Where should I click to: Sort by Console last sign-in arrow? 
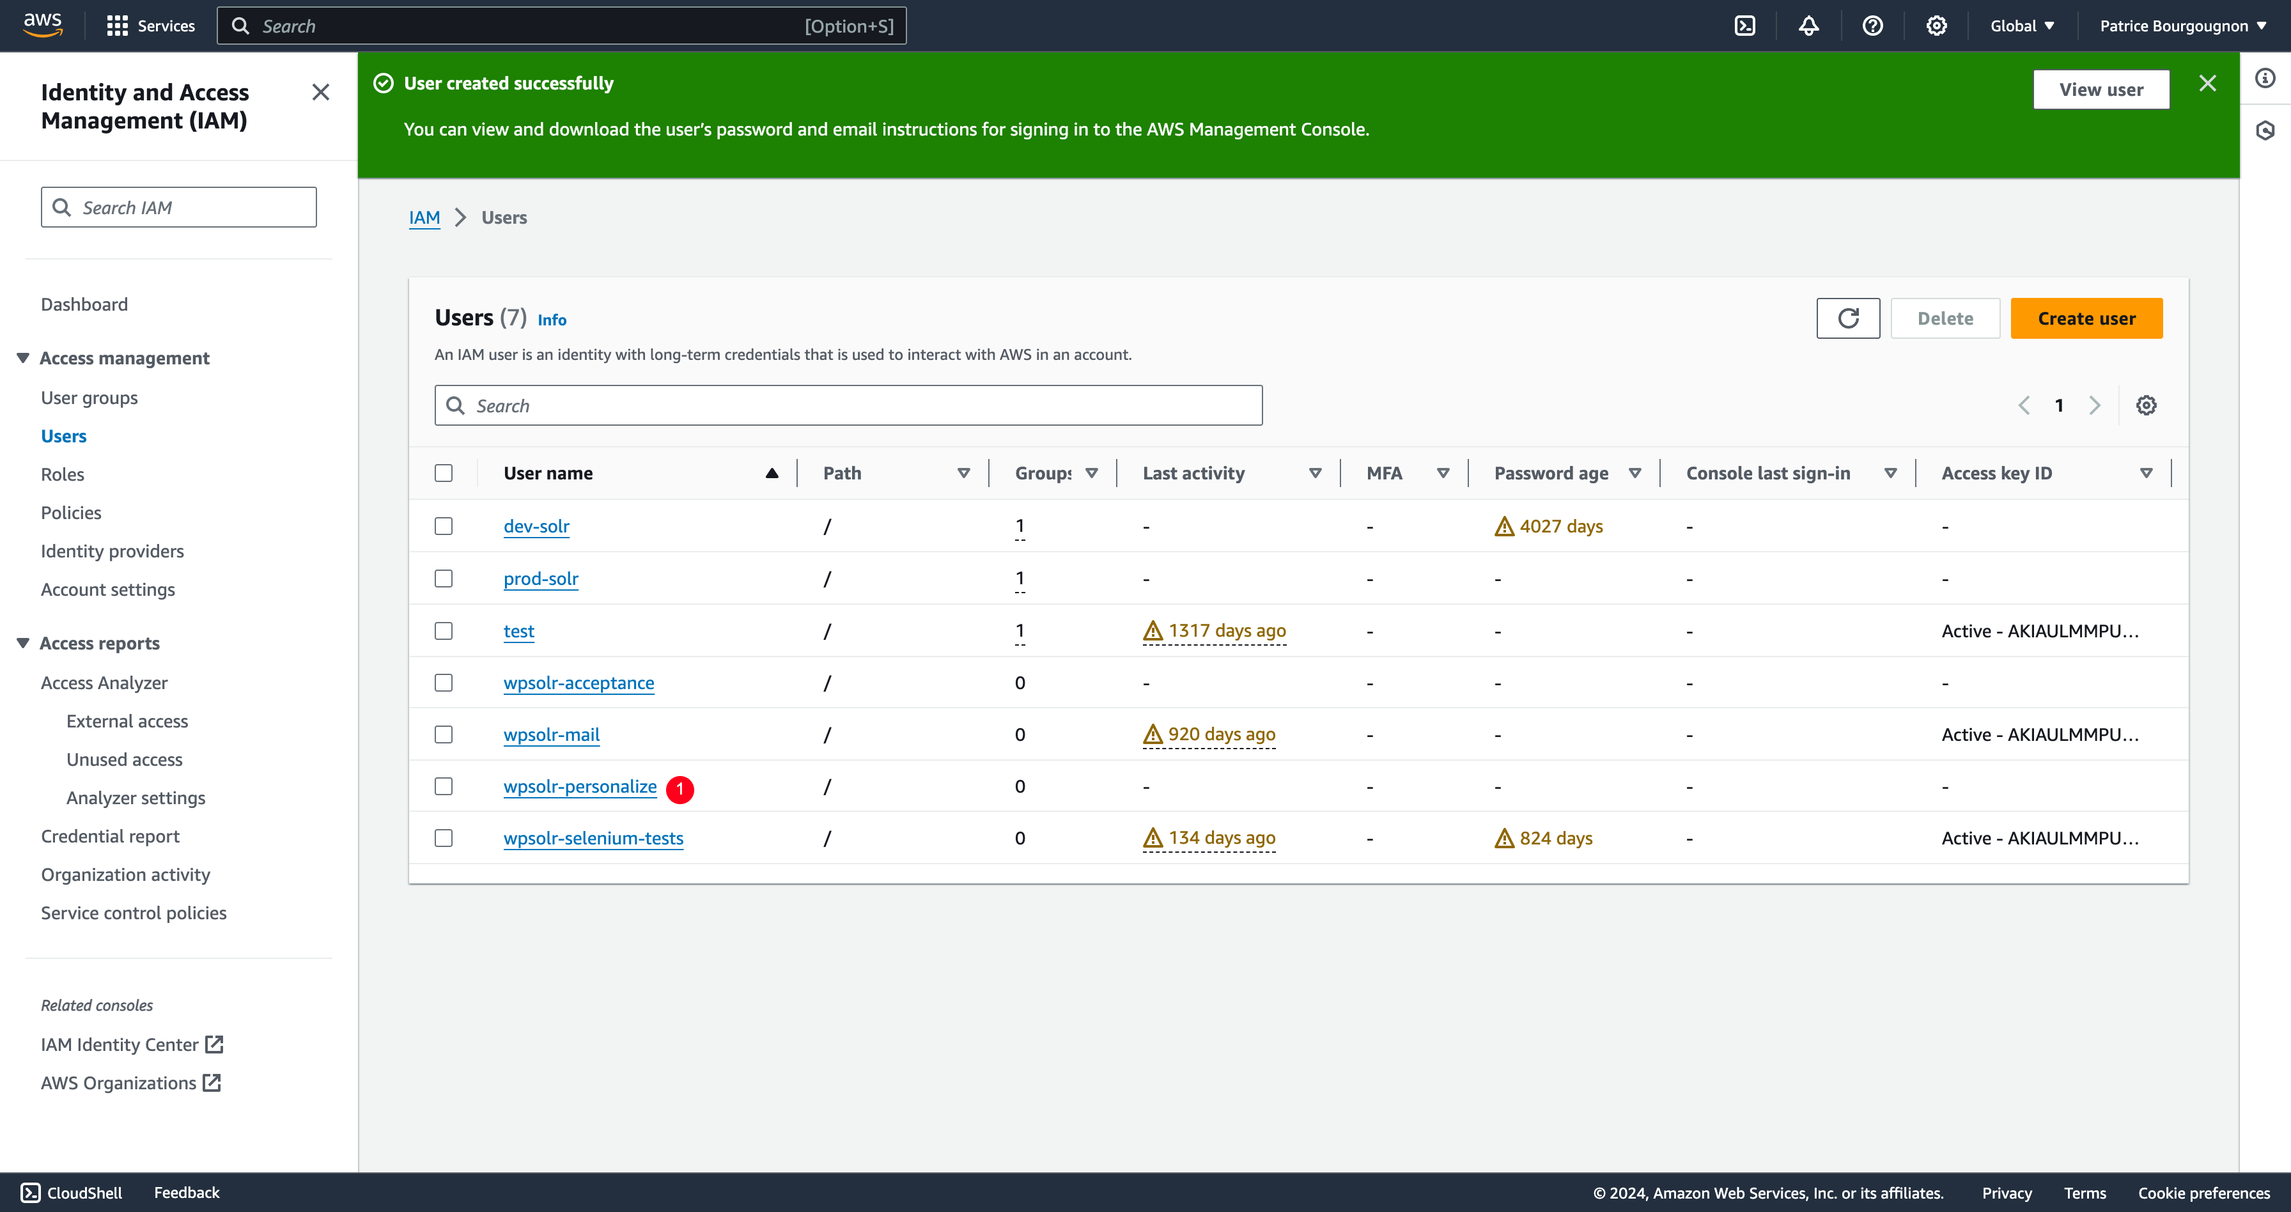[x=1891, y=473]
